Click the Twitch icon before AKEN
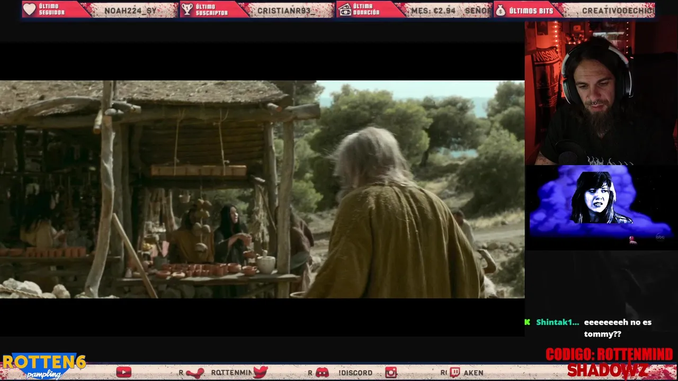The width and height of the screenshot is (678, 381). pyautogui.click(x=454, y=373)
